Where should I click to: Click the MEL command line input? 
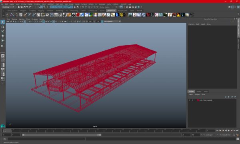click(x=46, y=139)
